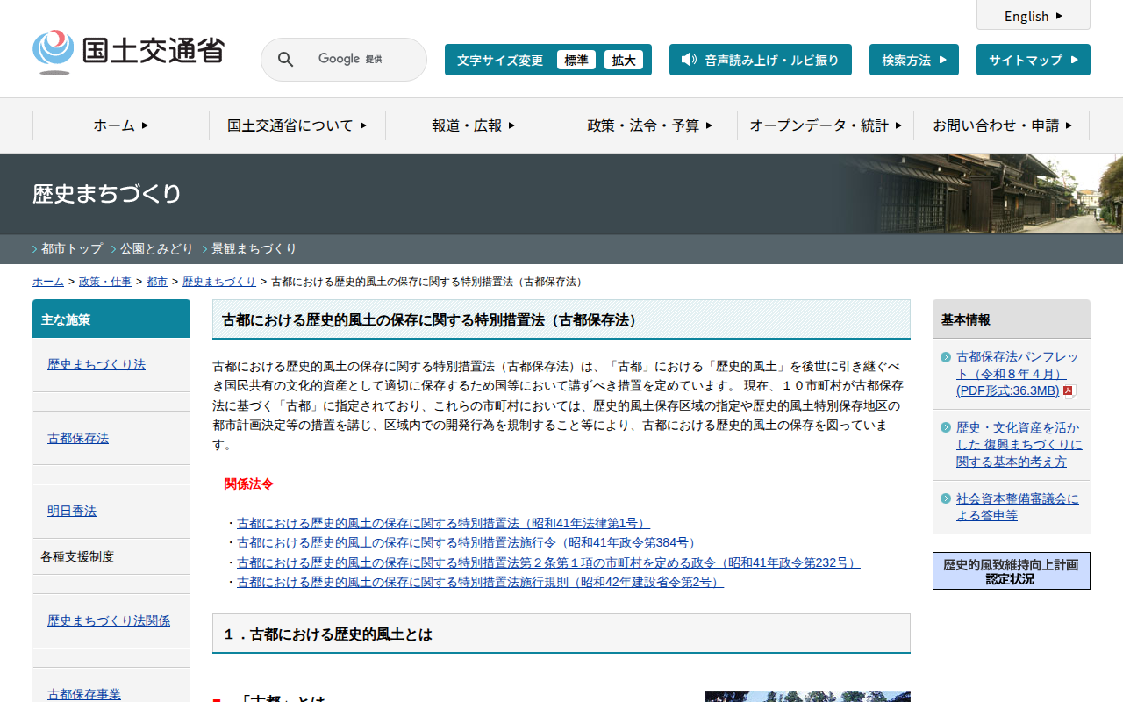Open the 検索方法 button
The width and height of the screenshot is (1123, 702).
913,60
